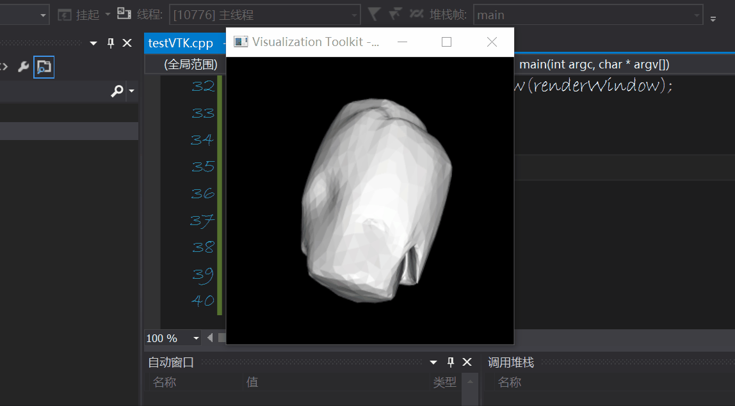Viewport: 735px width, 406px height.
Task: Click the search magnifier icon in left panel
Action: point(117,91)
